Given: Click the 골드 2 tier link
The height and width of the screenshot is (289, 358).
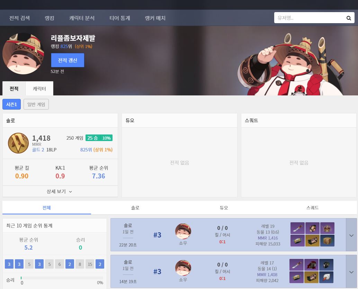Looking at the screenshot, I should [38, 150].
